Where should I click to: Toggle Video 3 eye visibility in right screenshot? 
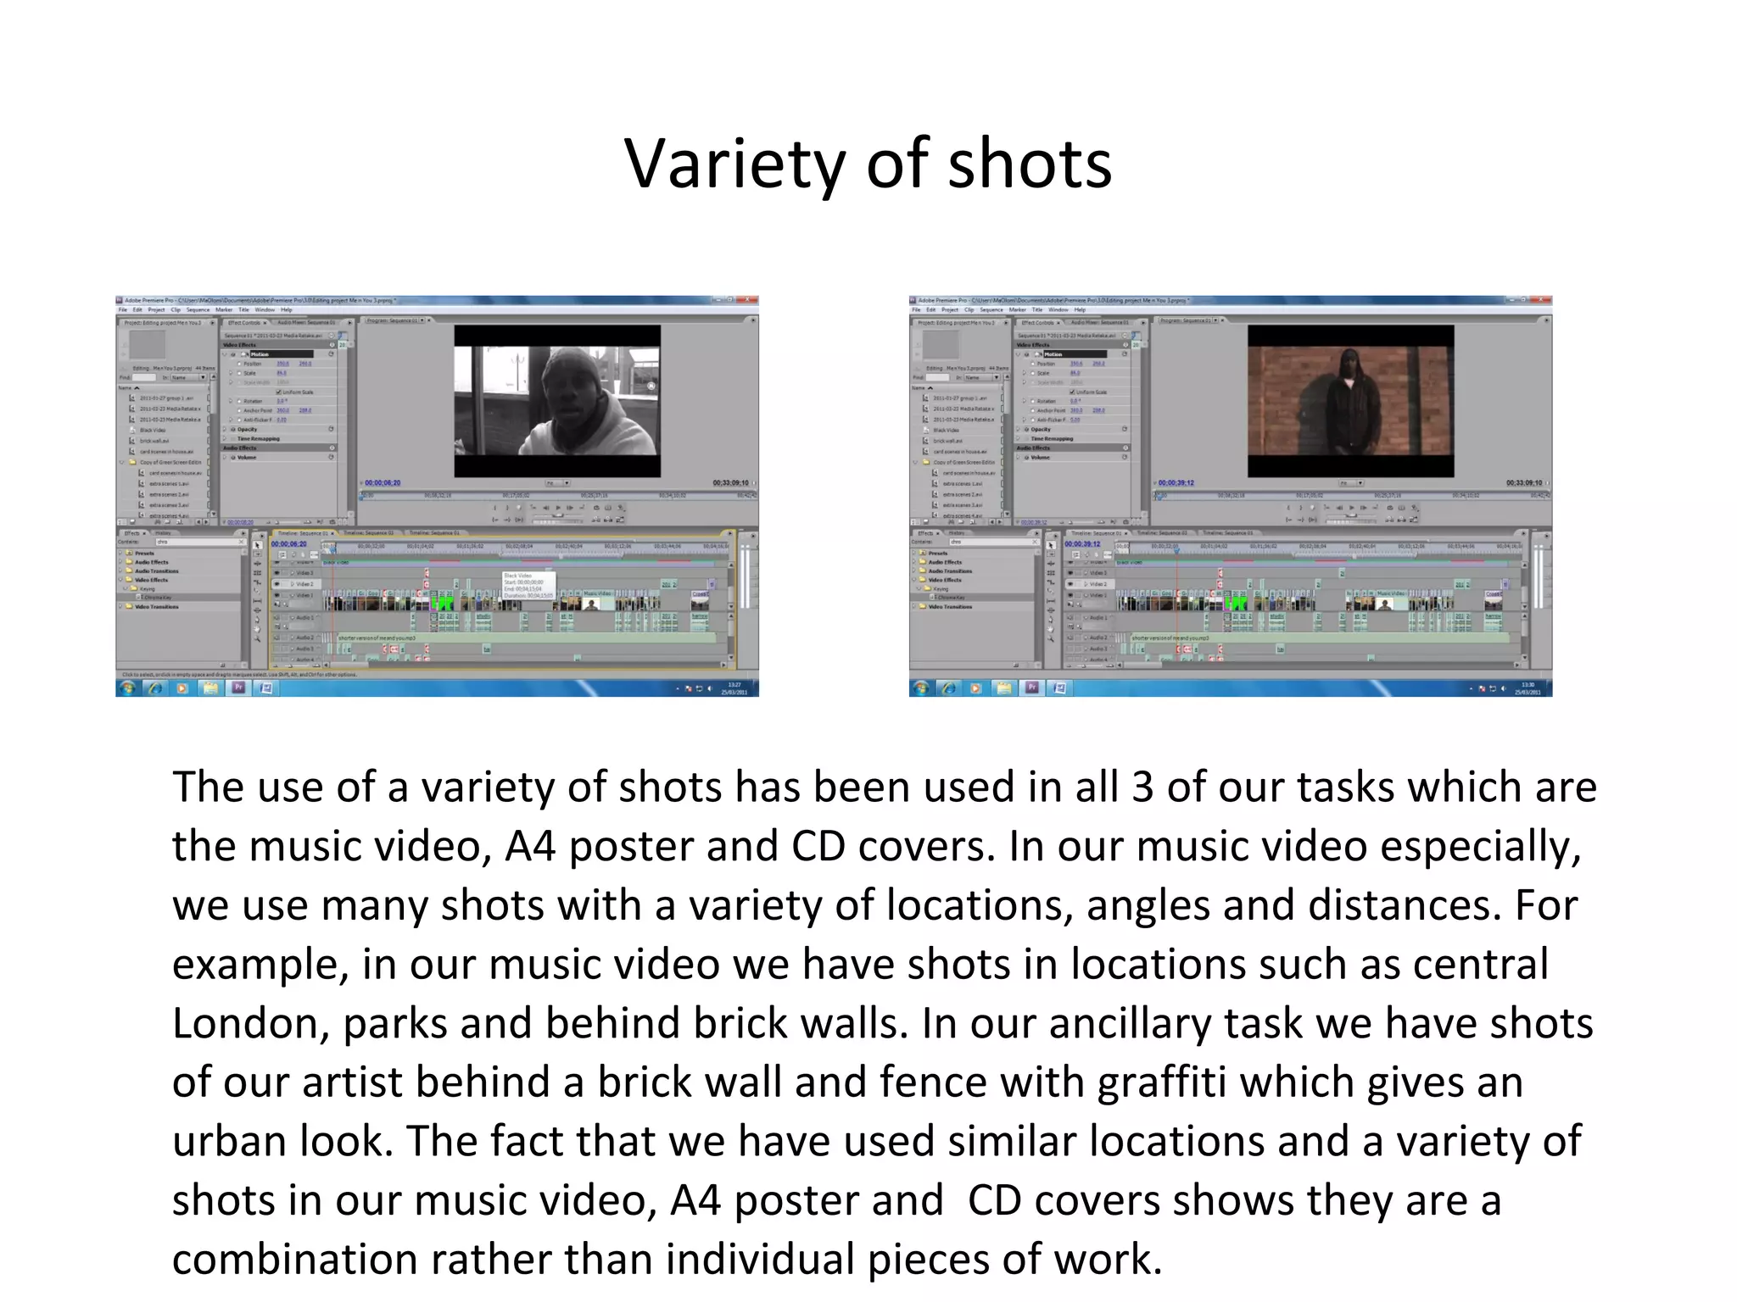[x=1070, y=573]
